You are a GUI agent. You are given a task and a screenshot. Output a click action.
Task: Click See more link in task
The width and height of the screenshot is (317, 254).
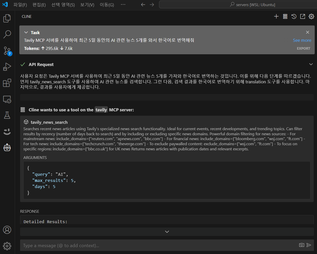tap(302, 40)
